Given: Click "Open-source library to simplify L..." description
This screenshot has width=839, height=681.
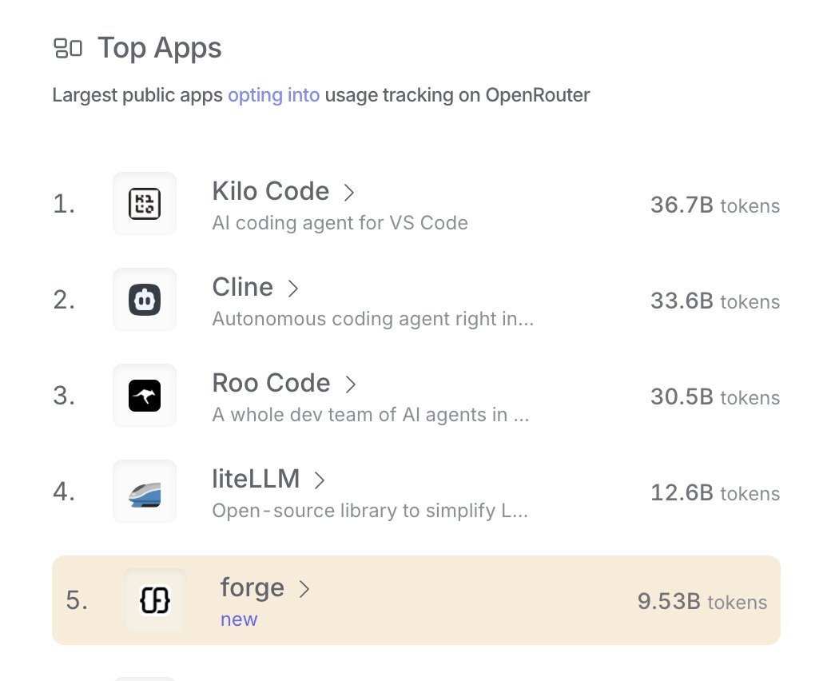Looking at the screenshot, I should 370,510.
